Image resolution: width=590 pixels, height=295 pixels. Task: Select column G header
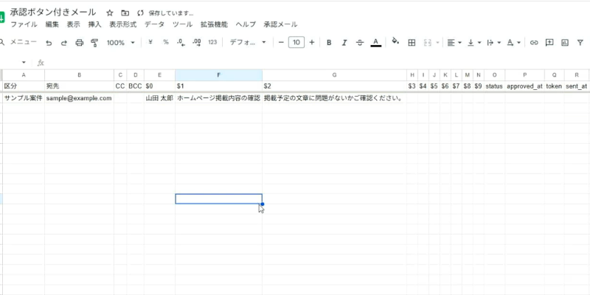[335, 75]
